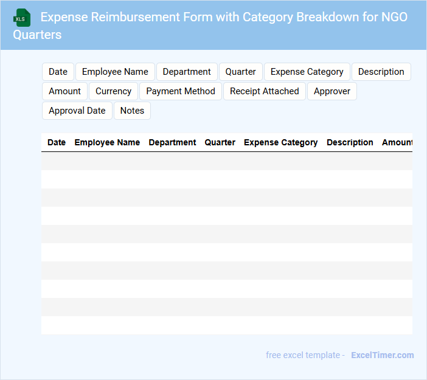The width and height of the screenshot is (427, 380).
Task: Click the Expense Category column header
Action: [280, 142]
